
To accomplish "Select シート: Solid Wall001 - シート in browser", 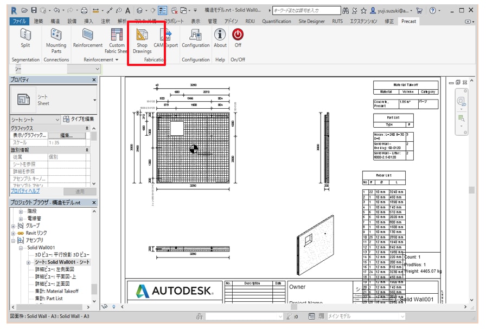I will [62, 262].
